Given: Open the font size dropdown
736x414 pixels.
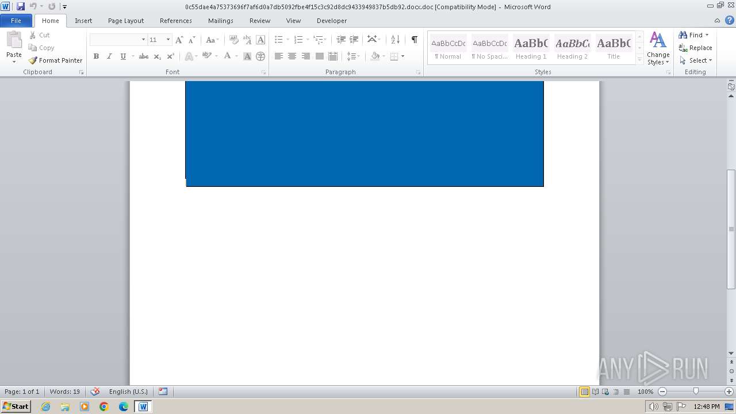Looking at the screenshot, I should click(168, 40).
